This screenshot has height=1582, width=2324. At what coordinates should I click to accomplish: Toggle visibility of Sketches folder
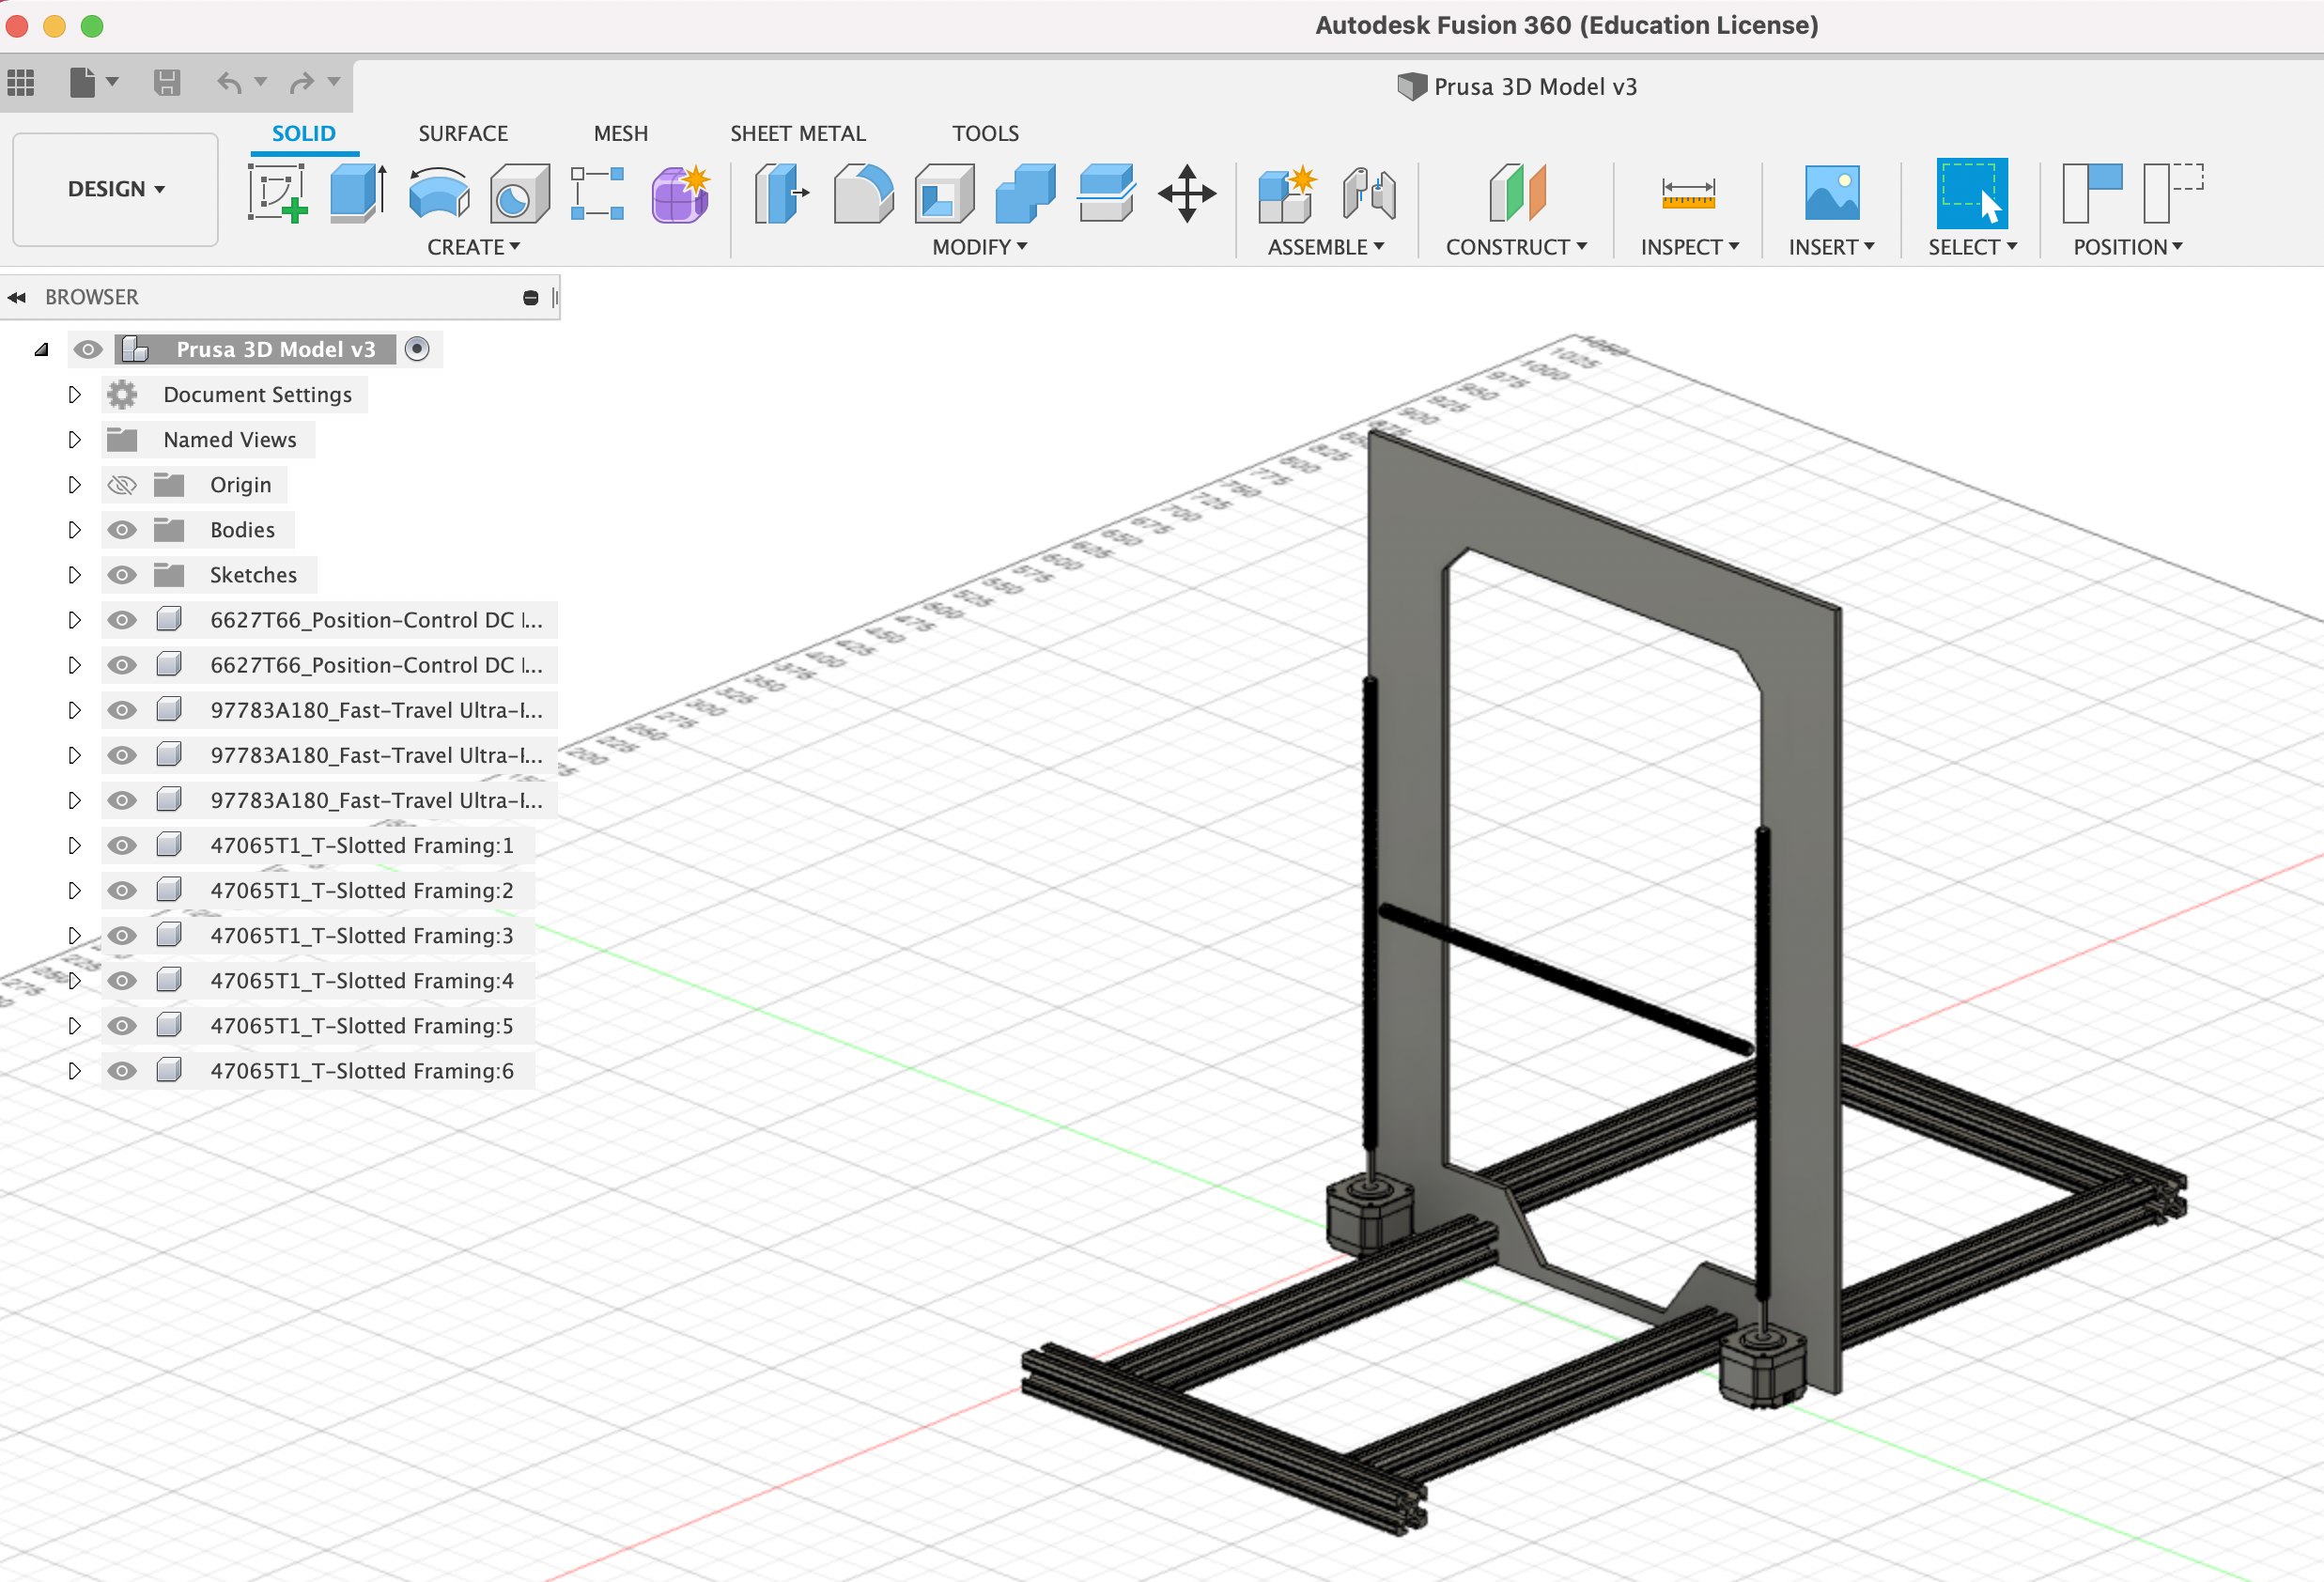click(122, 575)
